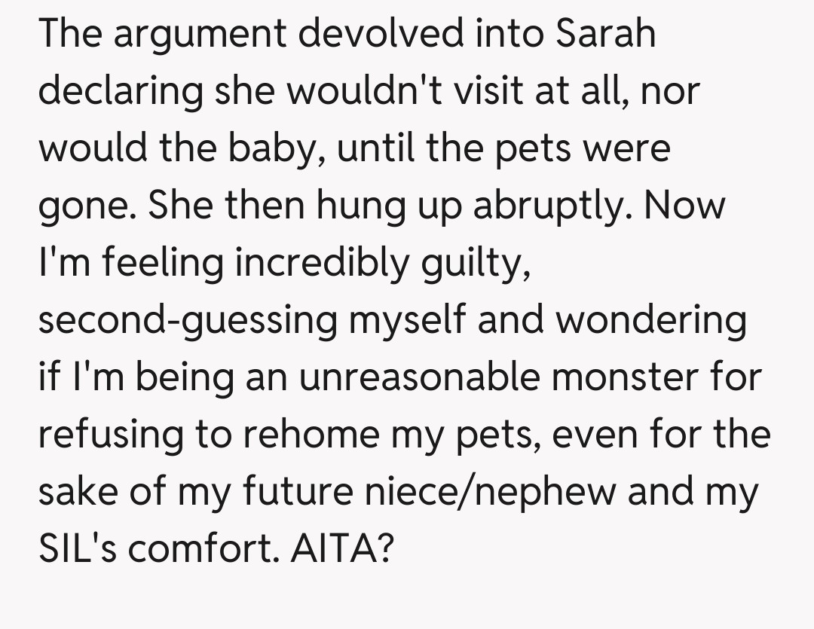This screenshot has height=629, width=814.
Task: Select the word "wondering"
Action: (651, 321)
